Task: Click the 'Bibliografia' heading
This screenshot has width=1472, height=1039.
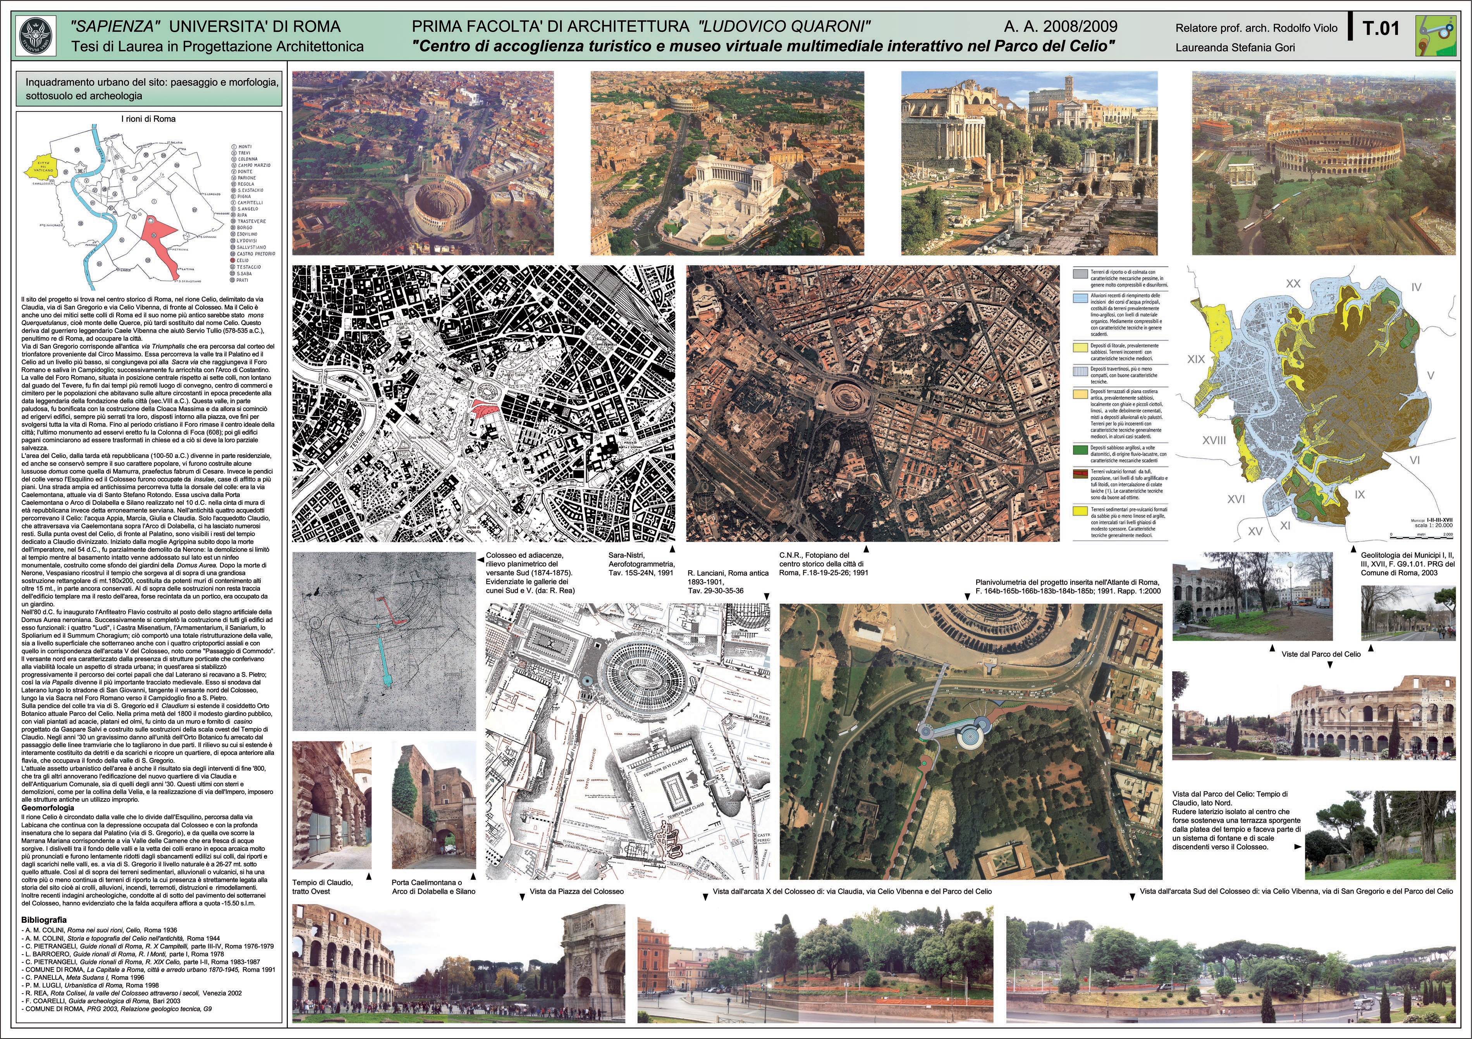Action: click(44, 920)
